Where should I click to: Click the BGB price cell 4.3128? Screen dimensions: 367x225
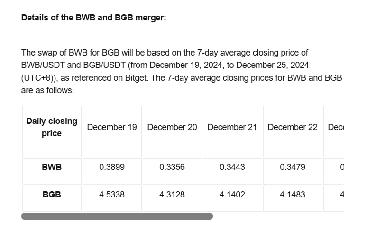172,195
